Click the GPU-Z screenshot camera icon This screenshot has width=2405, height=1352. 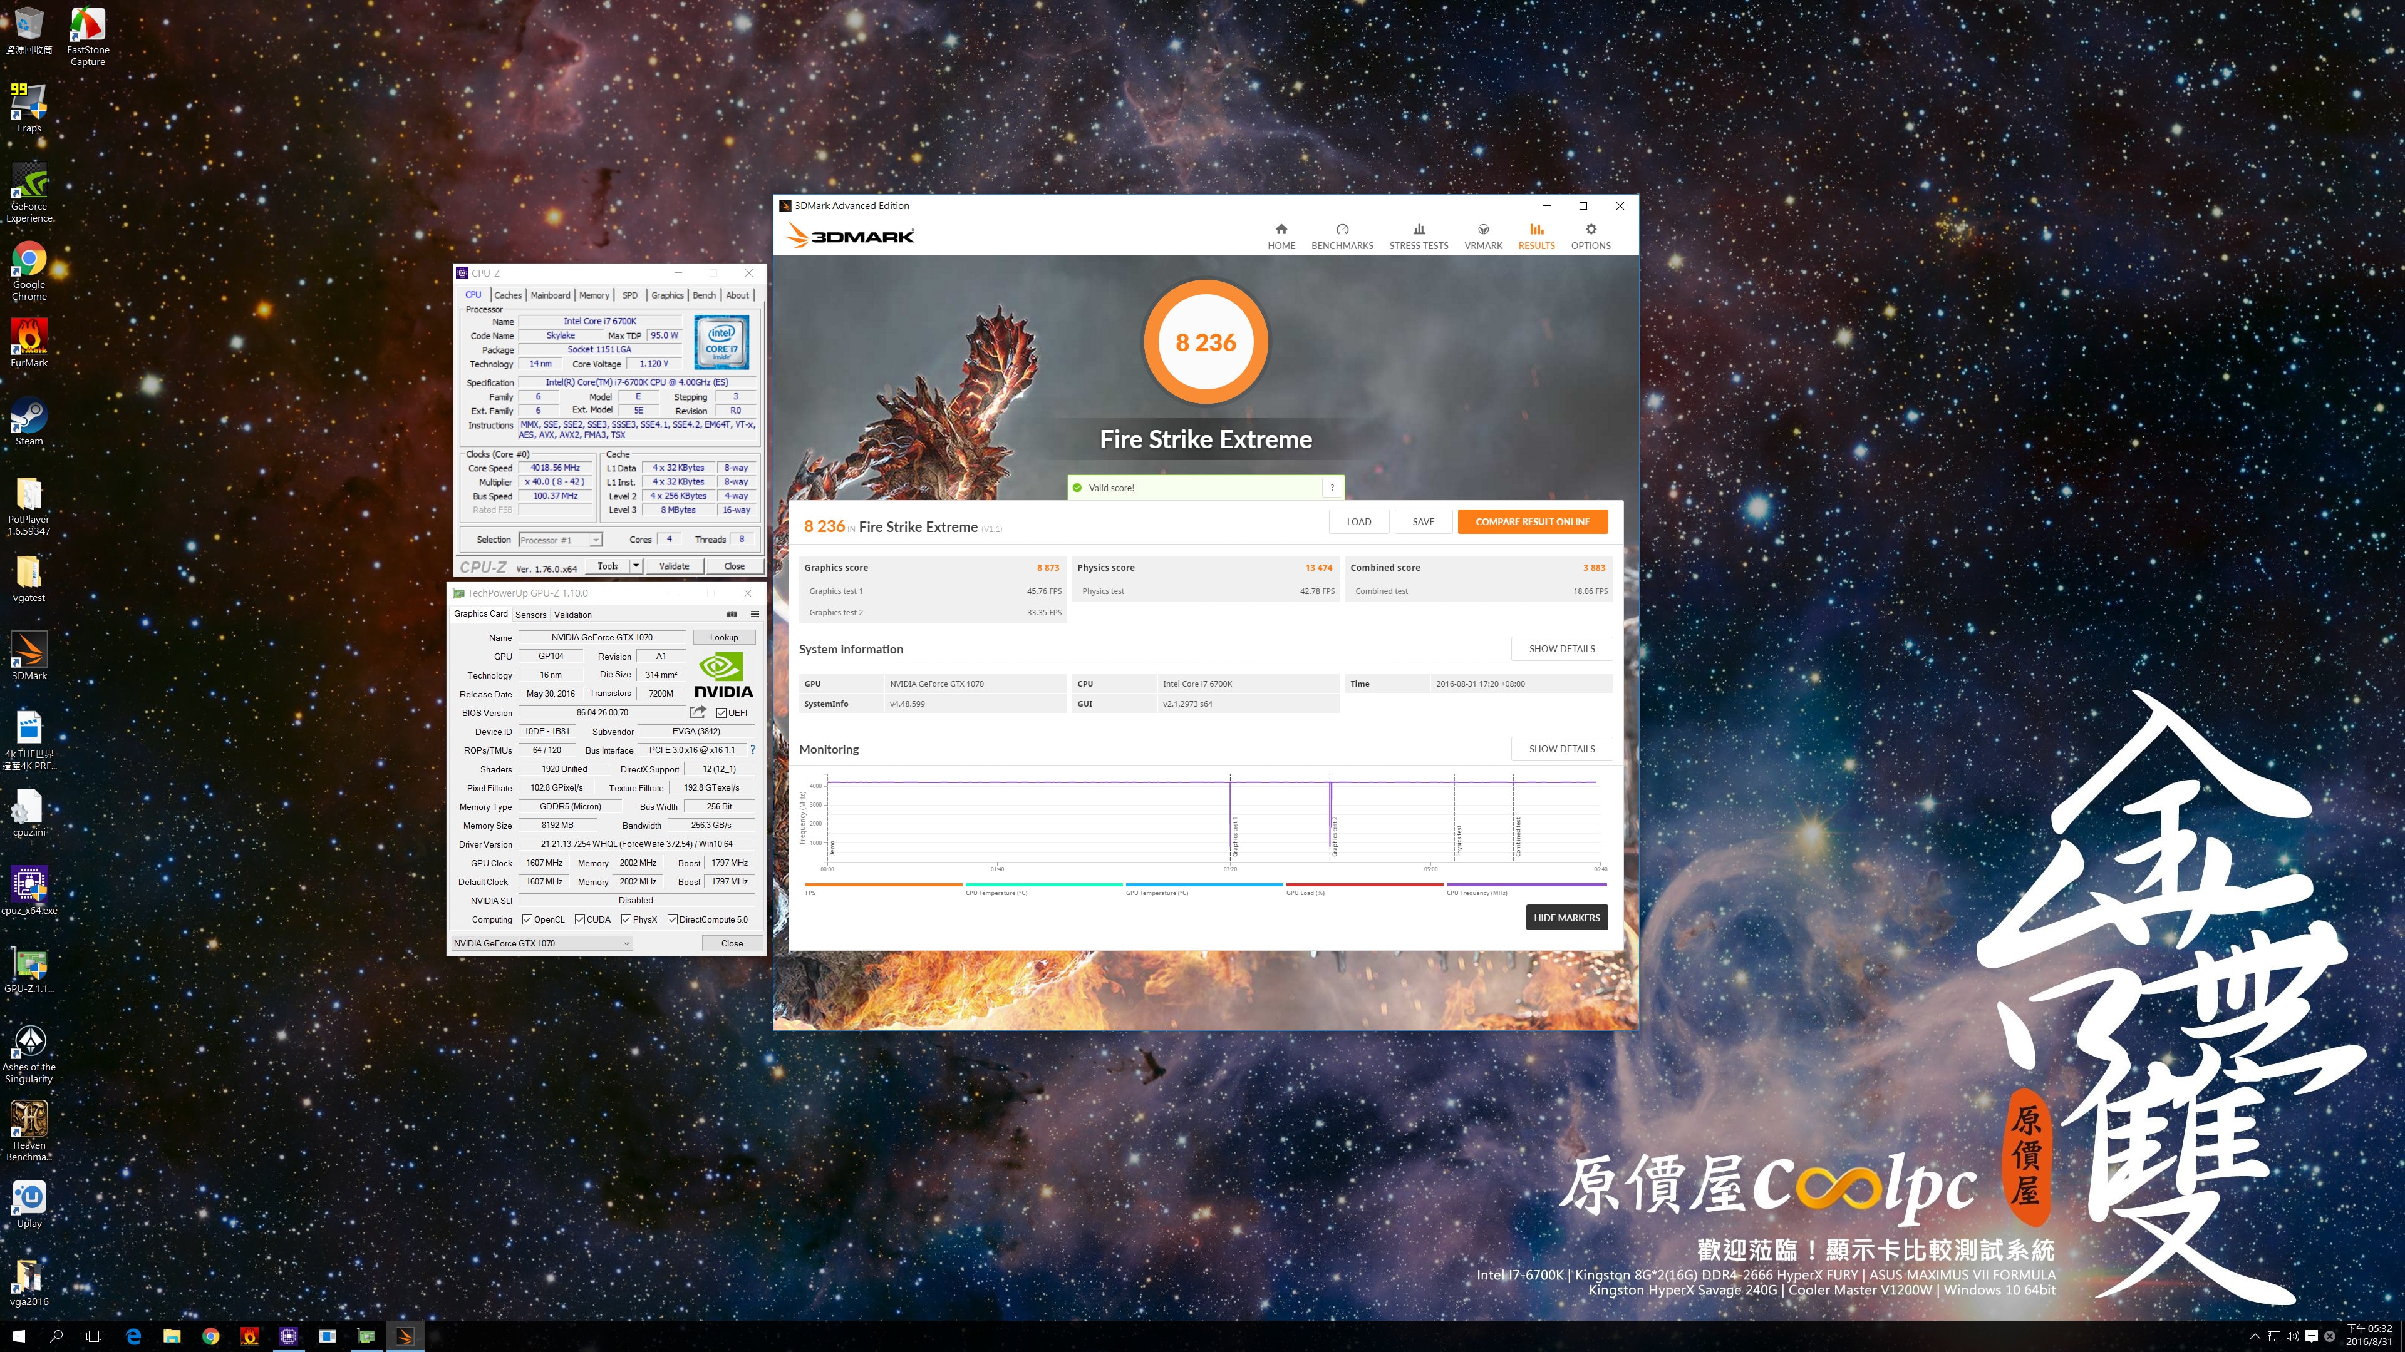[732, 614]
